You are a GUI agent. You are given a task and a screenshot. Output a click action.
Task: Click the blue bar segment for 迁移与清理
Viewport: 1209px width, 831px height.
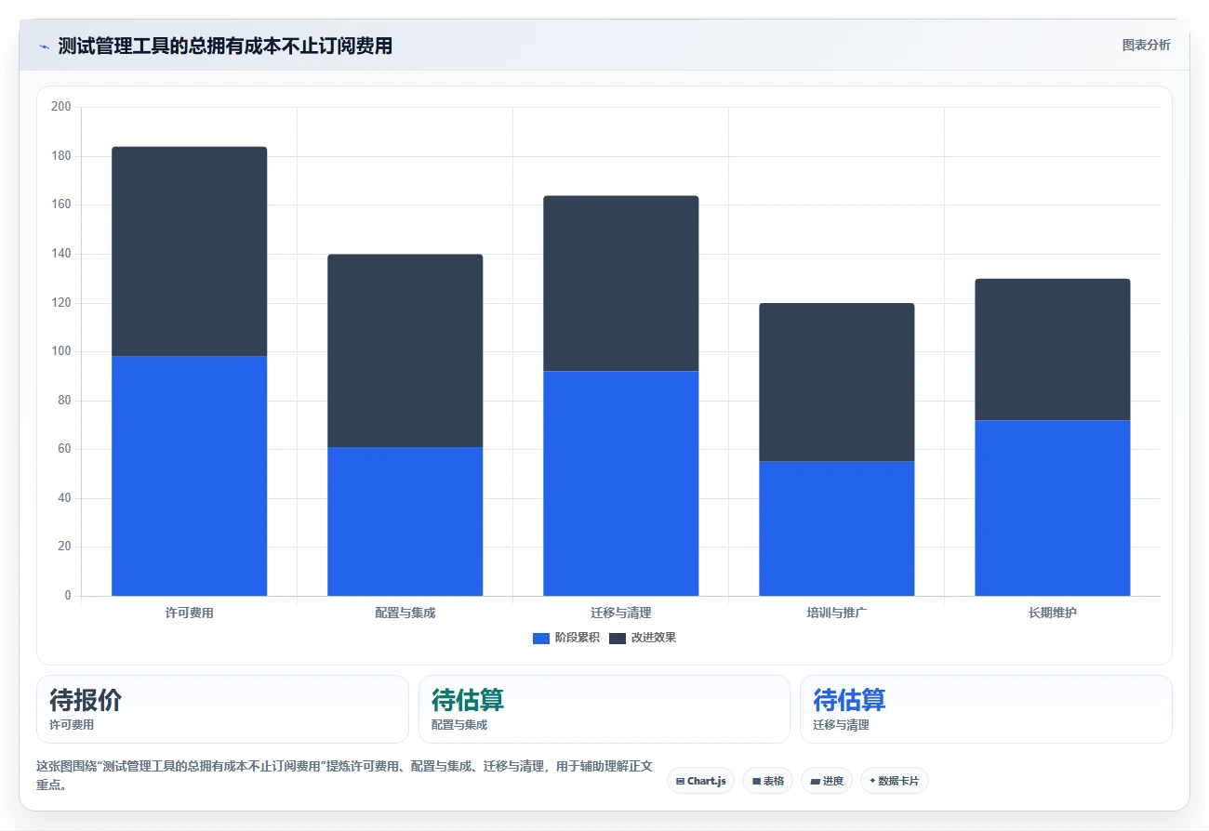click(620, 483)
